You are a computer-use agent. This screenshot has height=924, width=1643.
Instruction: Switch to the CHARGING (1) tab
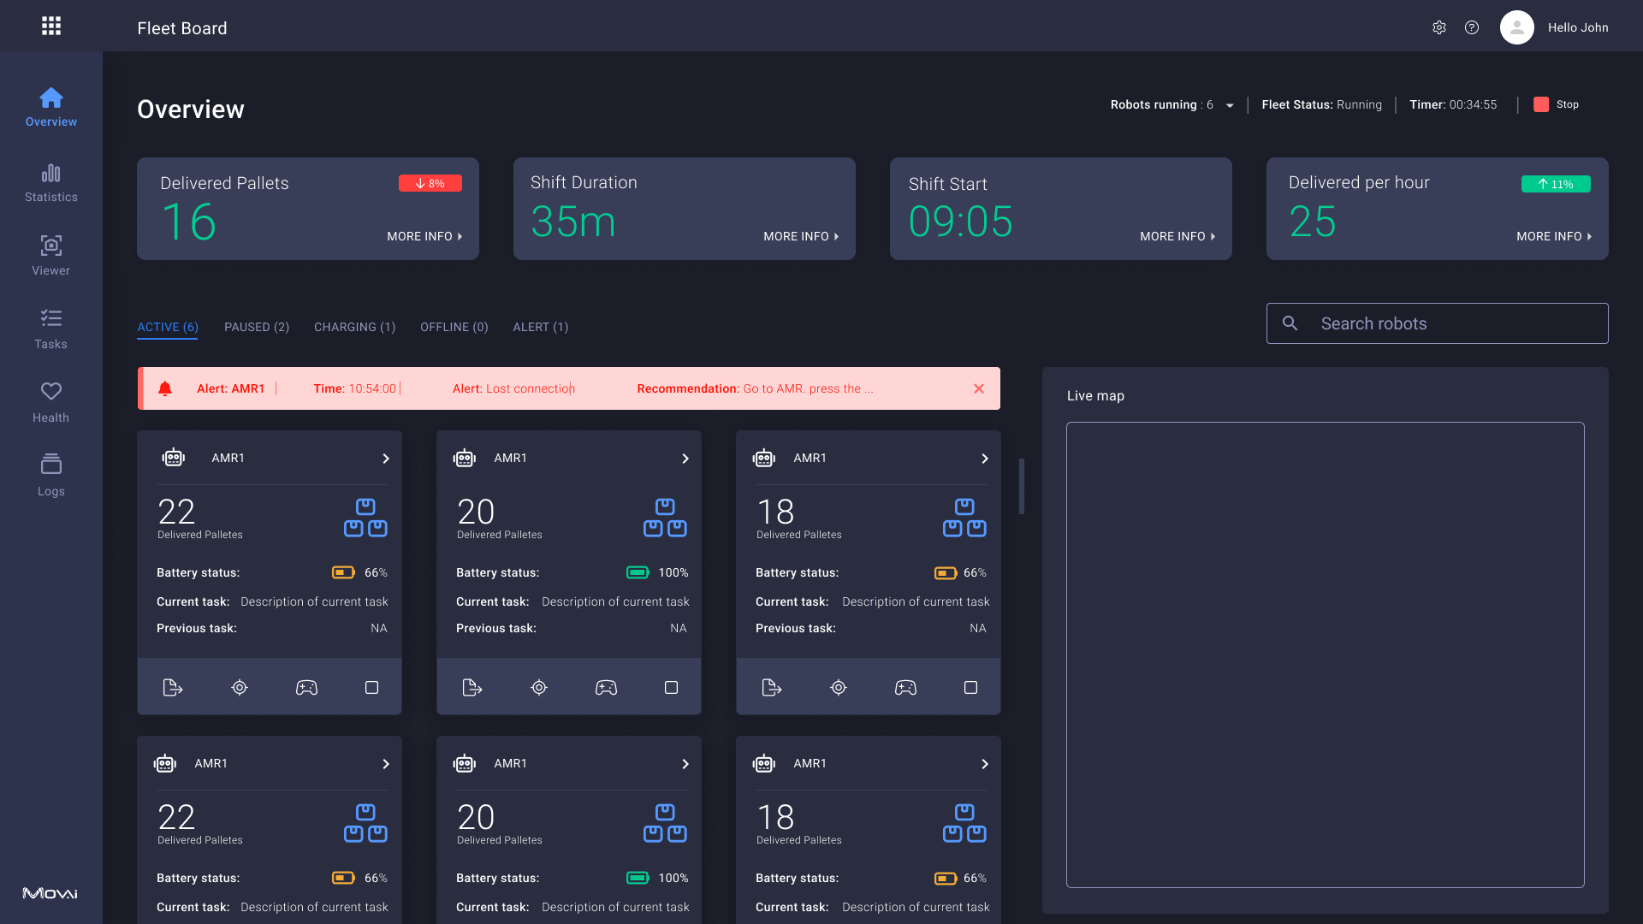pos(354,328)
